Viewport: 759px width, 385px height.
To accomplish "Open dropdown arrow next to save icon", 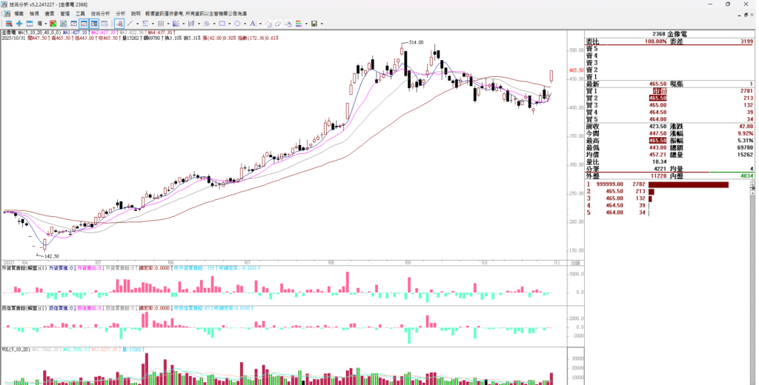I will coord(322,23).
